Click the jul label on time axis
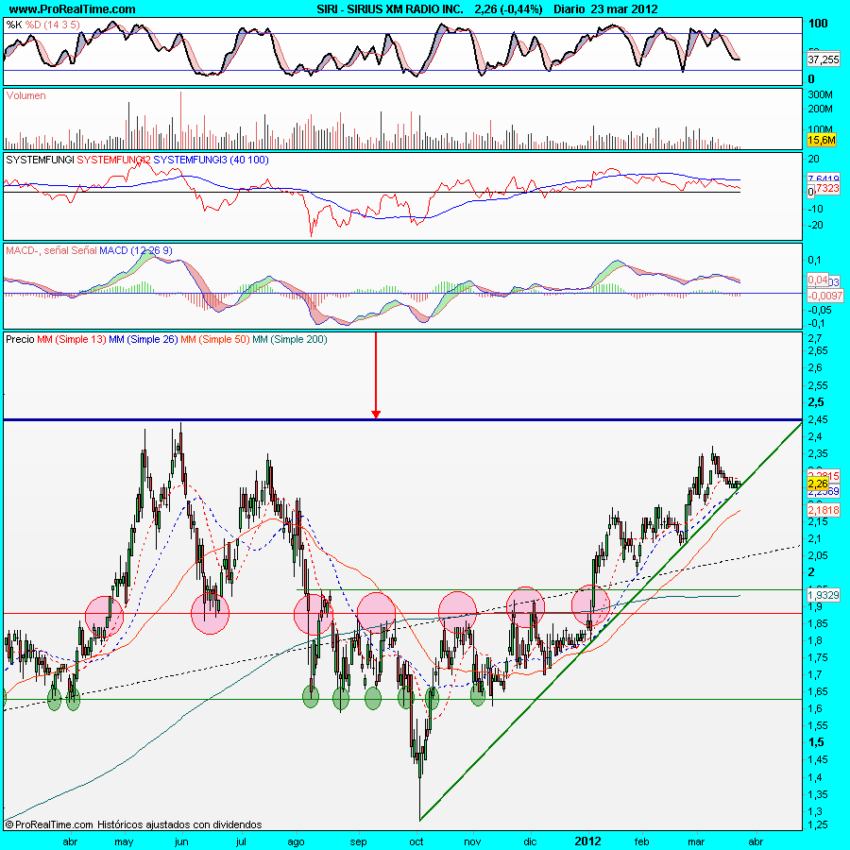The image size is (850, 850). (239, 841)
